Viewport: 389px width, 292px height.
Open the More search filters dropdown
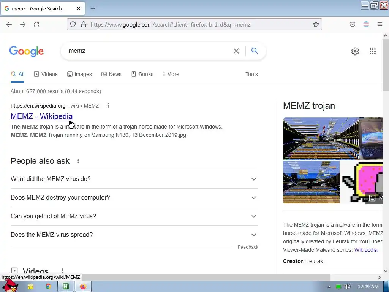171,74
